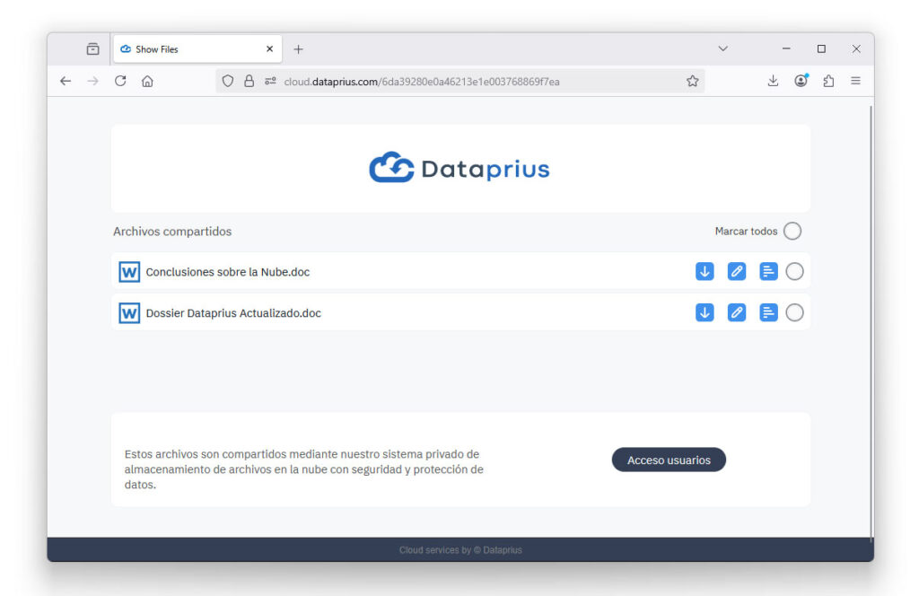Toggle Marcar todos selection circle
Screen dimensions: 919x596
pos(792,231)
